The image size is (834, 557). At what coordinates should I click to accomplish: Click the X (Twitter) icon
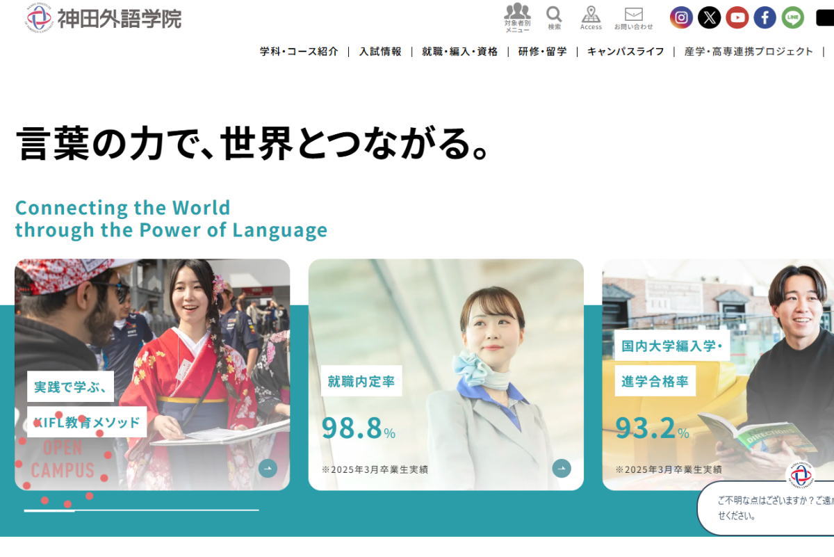pos(709,17)
